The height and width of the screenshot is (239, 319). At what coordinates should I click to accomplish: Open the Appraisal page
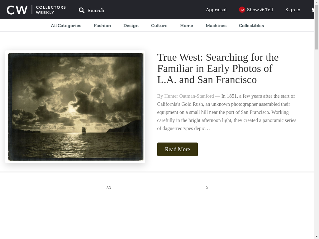coord(216,10)
